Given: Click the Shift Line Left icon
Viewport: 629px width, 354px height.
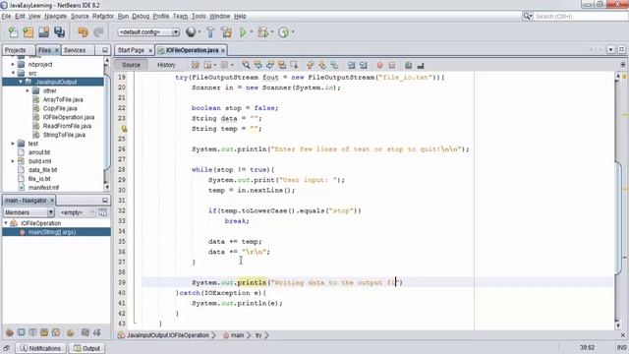Looking at the screenshot, I should pyautogui.click(x=351, y=65).
